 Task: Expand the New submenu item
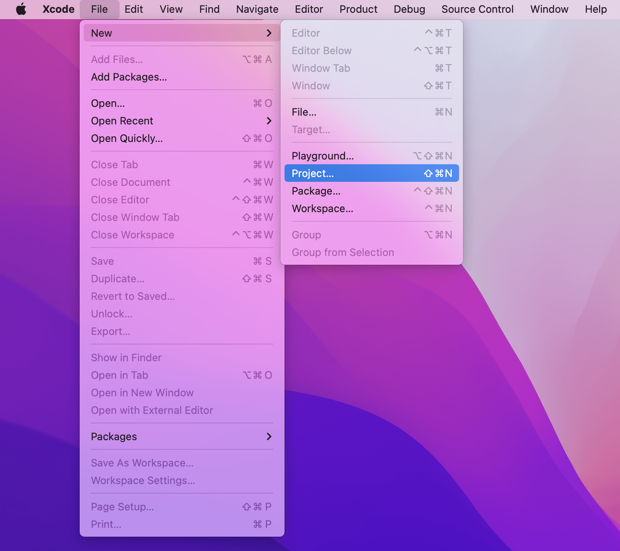click(182, 33)
